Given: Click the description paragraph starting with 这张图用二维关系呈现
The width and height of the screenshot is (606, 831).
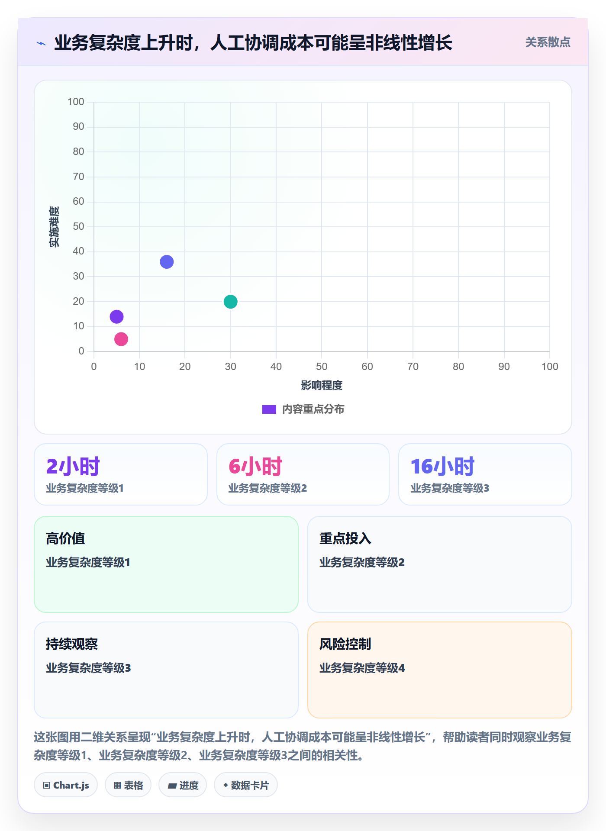Looking at the screenshot, I should [x=303, y=746].
